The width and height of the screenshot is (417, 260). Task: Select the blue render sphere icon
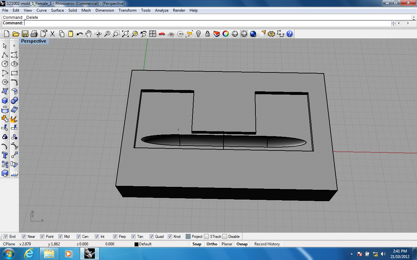tap(253, 34)
